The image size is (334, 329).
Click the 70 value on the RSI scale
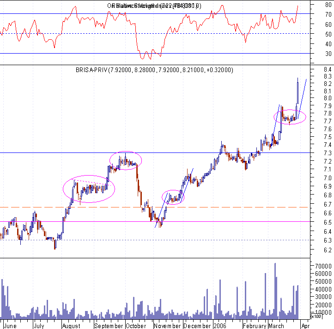[328, 14]
